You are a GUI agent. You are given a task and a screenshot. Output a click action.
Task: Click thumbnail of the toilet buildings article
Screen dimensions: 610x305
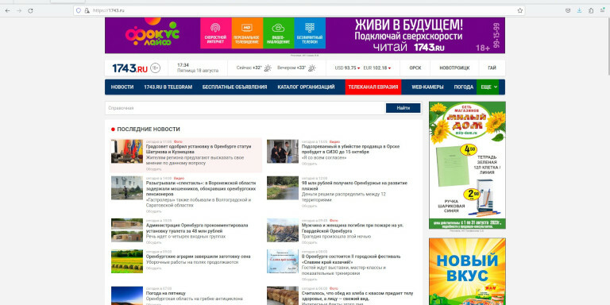127,230
